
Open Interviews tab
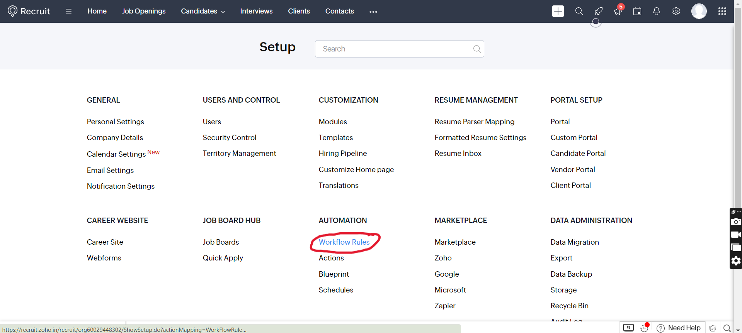point(256,11)
